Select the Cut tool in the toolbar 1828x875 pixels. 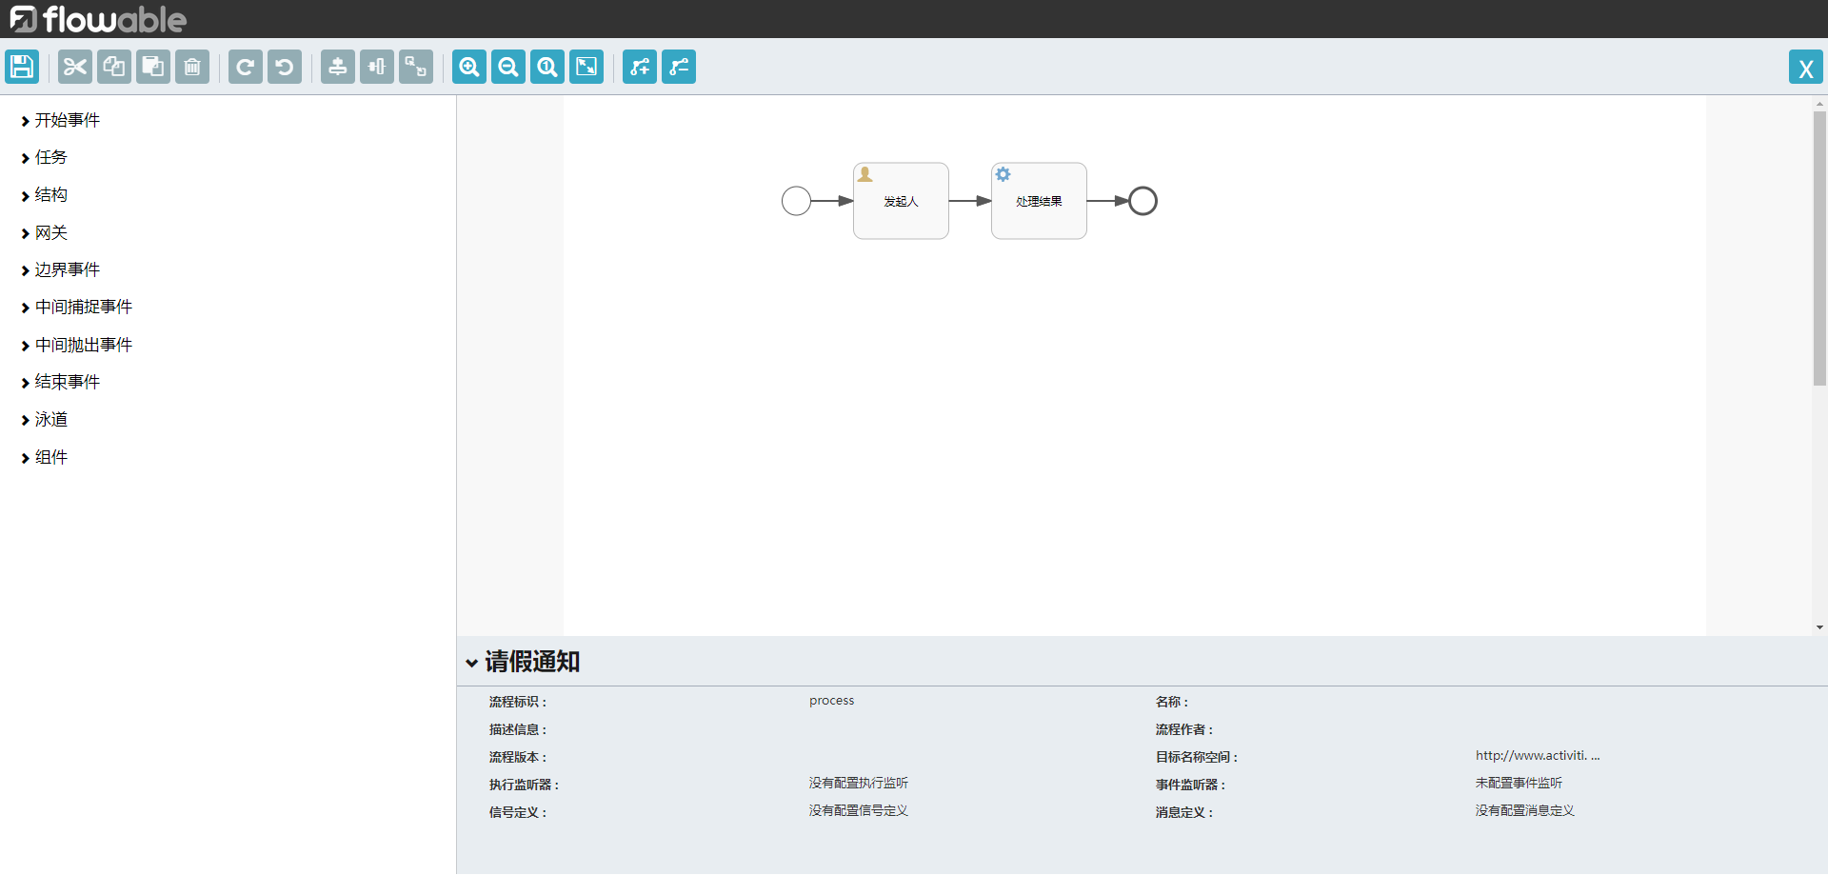click(73, 67)
